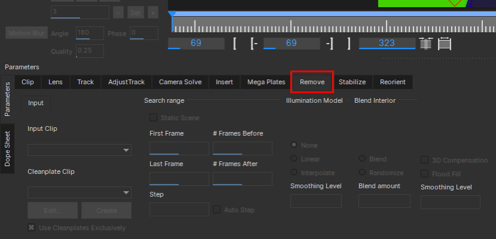Click the minus button beside the Set button

(x=117, y=13)
